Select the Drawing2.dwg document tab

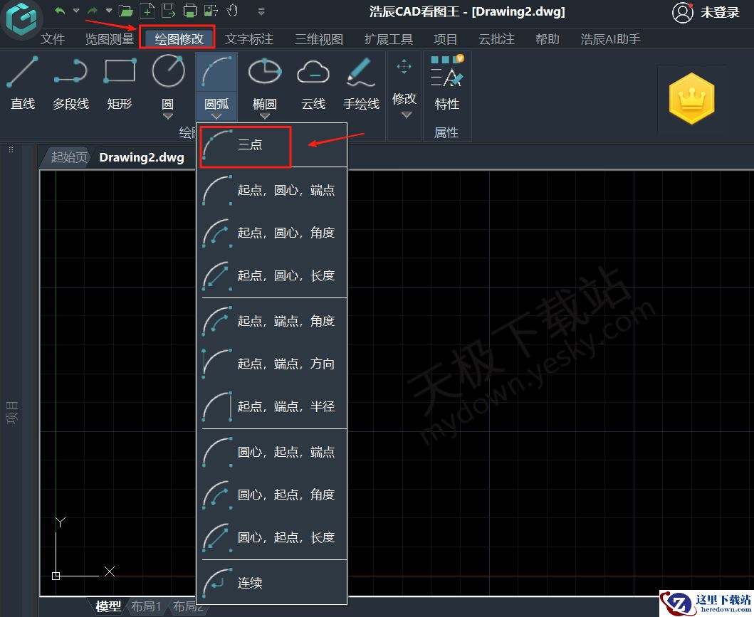coord(142,157)
